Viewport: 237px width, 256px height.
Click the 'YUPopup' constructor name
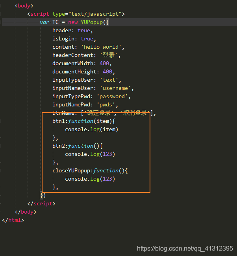pyautogui.click(x=92, y=22)
